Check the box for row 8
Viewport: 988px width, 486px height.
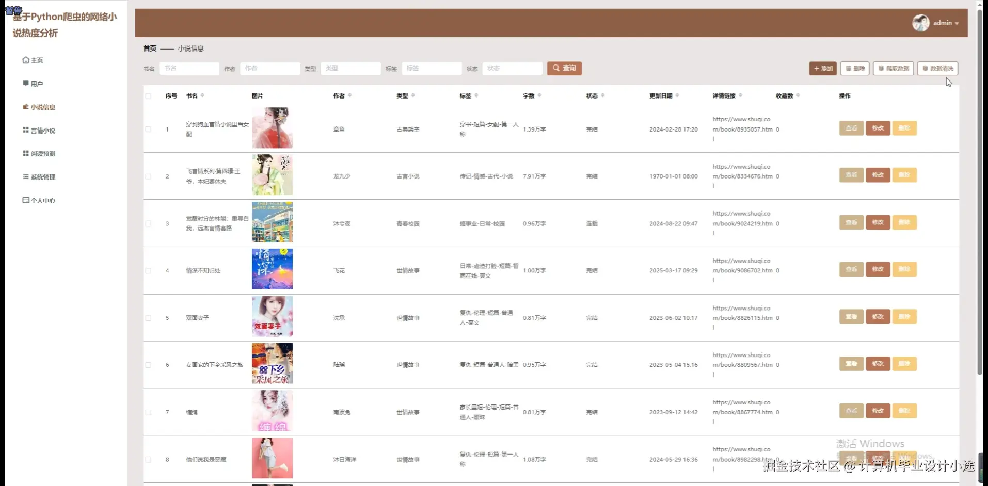coord(148,460)
